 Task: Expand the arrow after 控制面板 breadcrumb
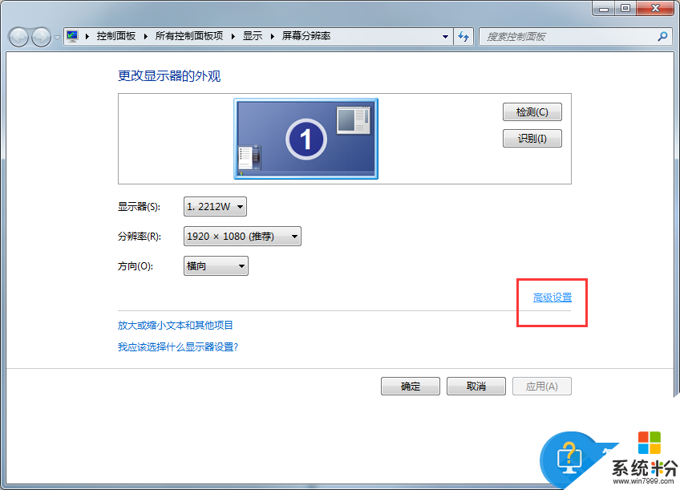pos(146,36)
